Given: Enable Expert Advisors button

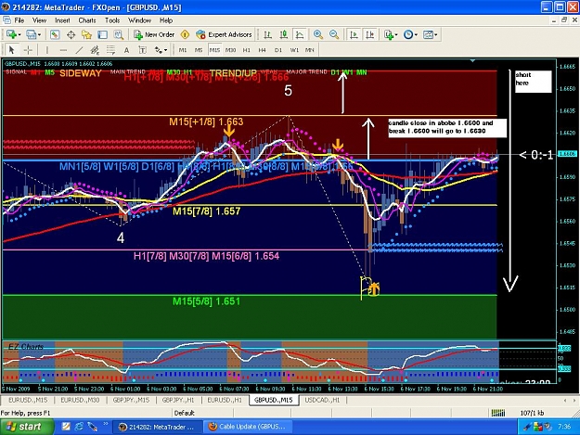Looking at the screenshot, I should [224, 34].
